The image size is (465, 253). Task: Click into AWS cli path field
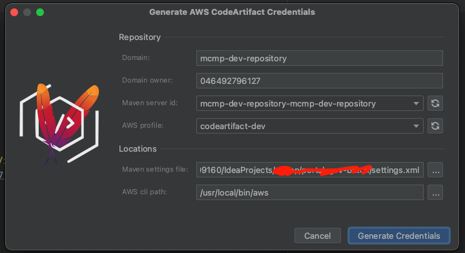[309, 192]
